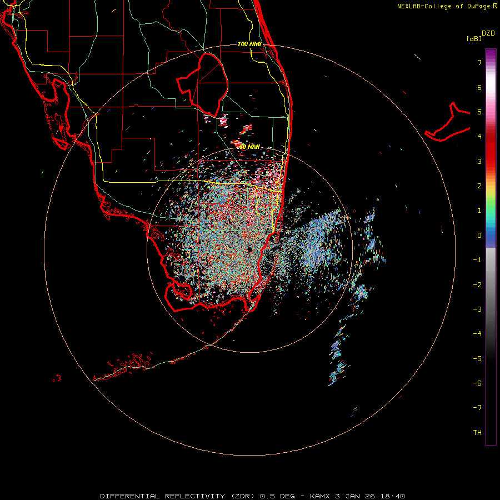
Task: Click the black KAMX radar site dot
Action: [x=249, y=249]
